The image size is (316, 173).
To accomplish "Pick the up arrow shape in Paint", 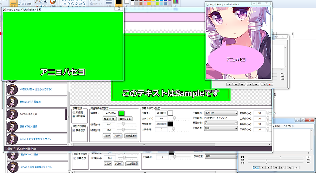I will (84, 4).
